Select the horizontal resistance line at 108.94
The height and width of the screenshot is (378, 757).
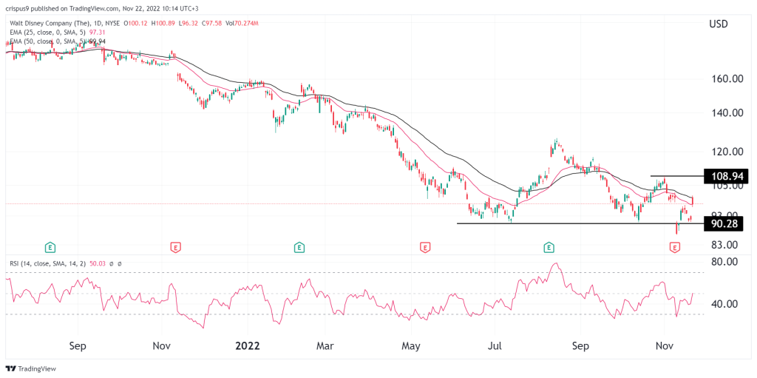click(x=677, y=176)
